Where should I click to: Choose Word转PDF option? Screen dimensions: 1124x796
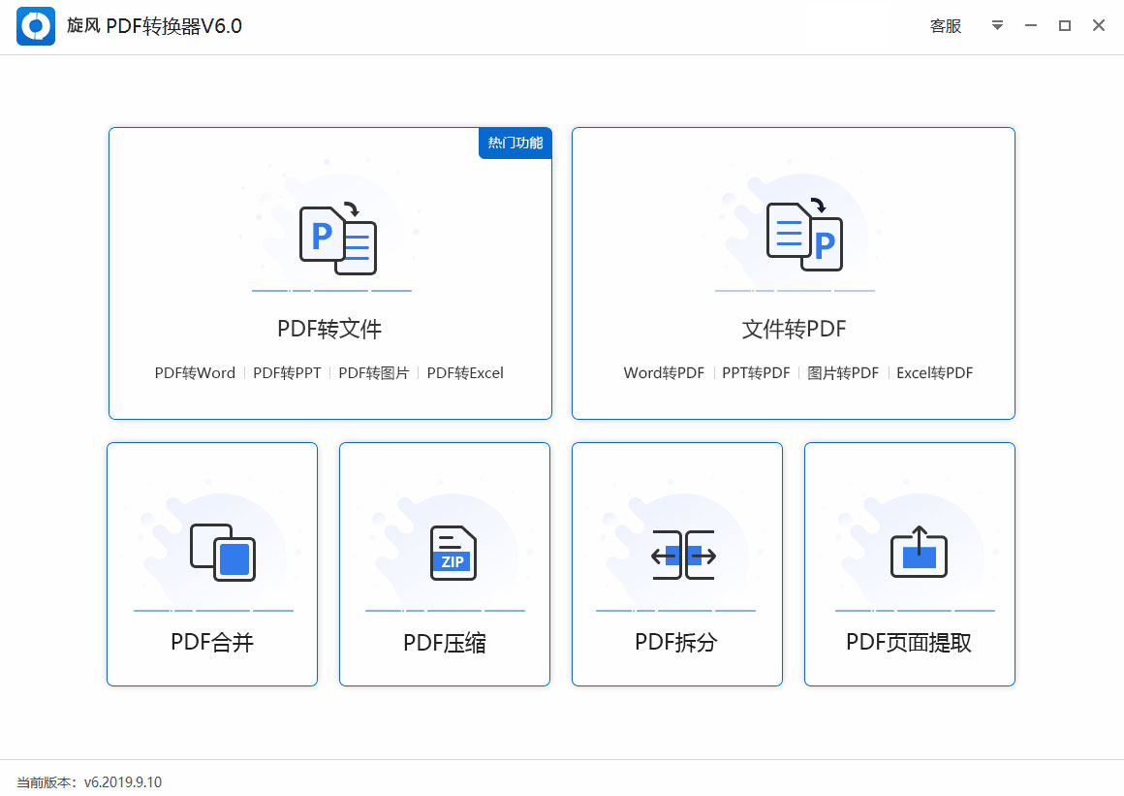[x=664, y=373]
